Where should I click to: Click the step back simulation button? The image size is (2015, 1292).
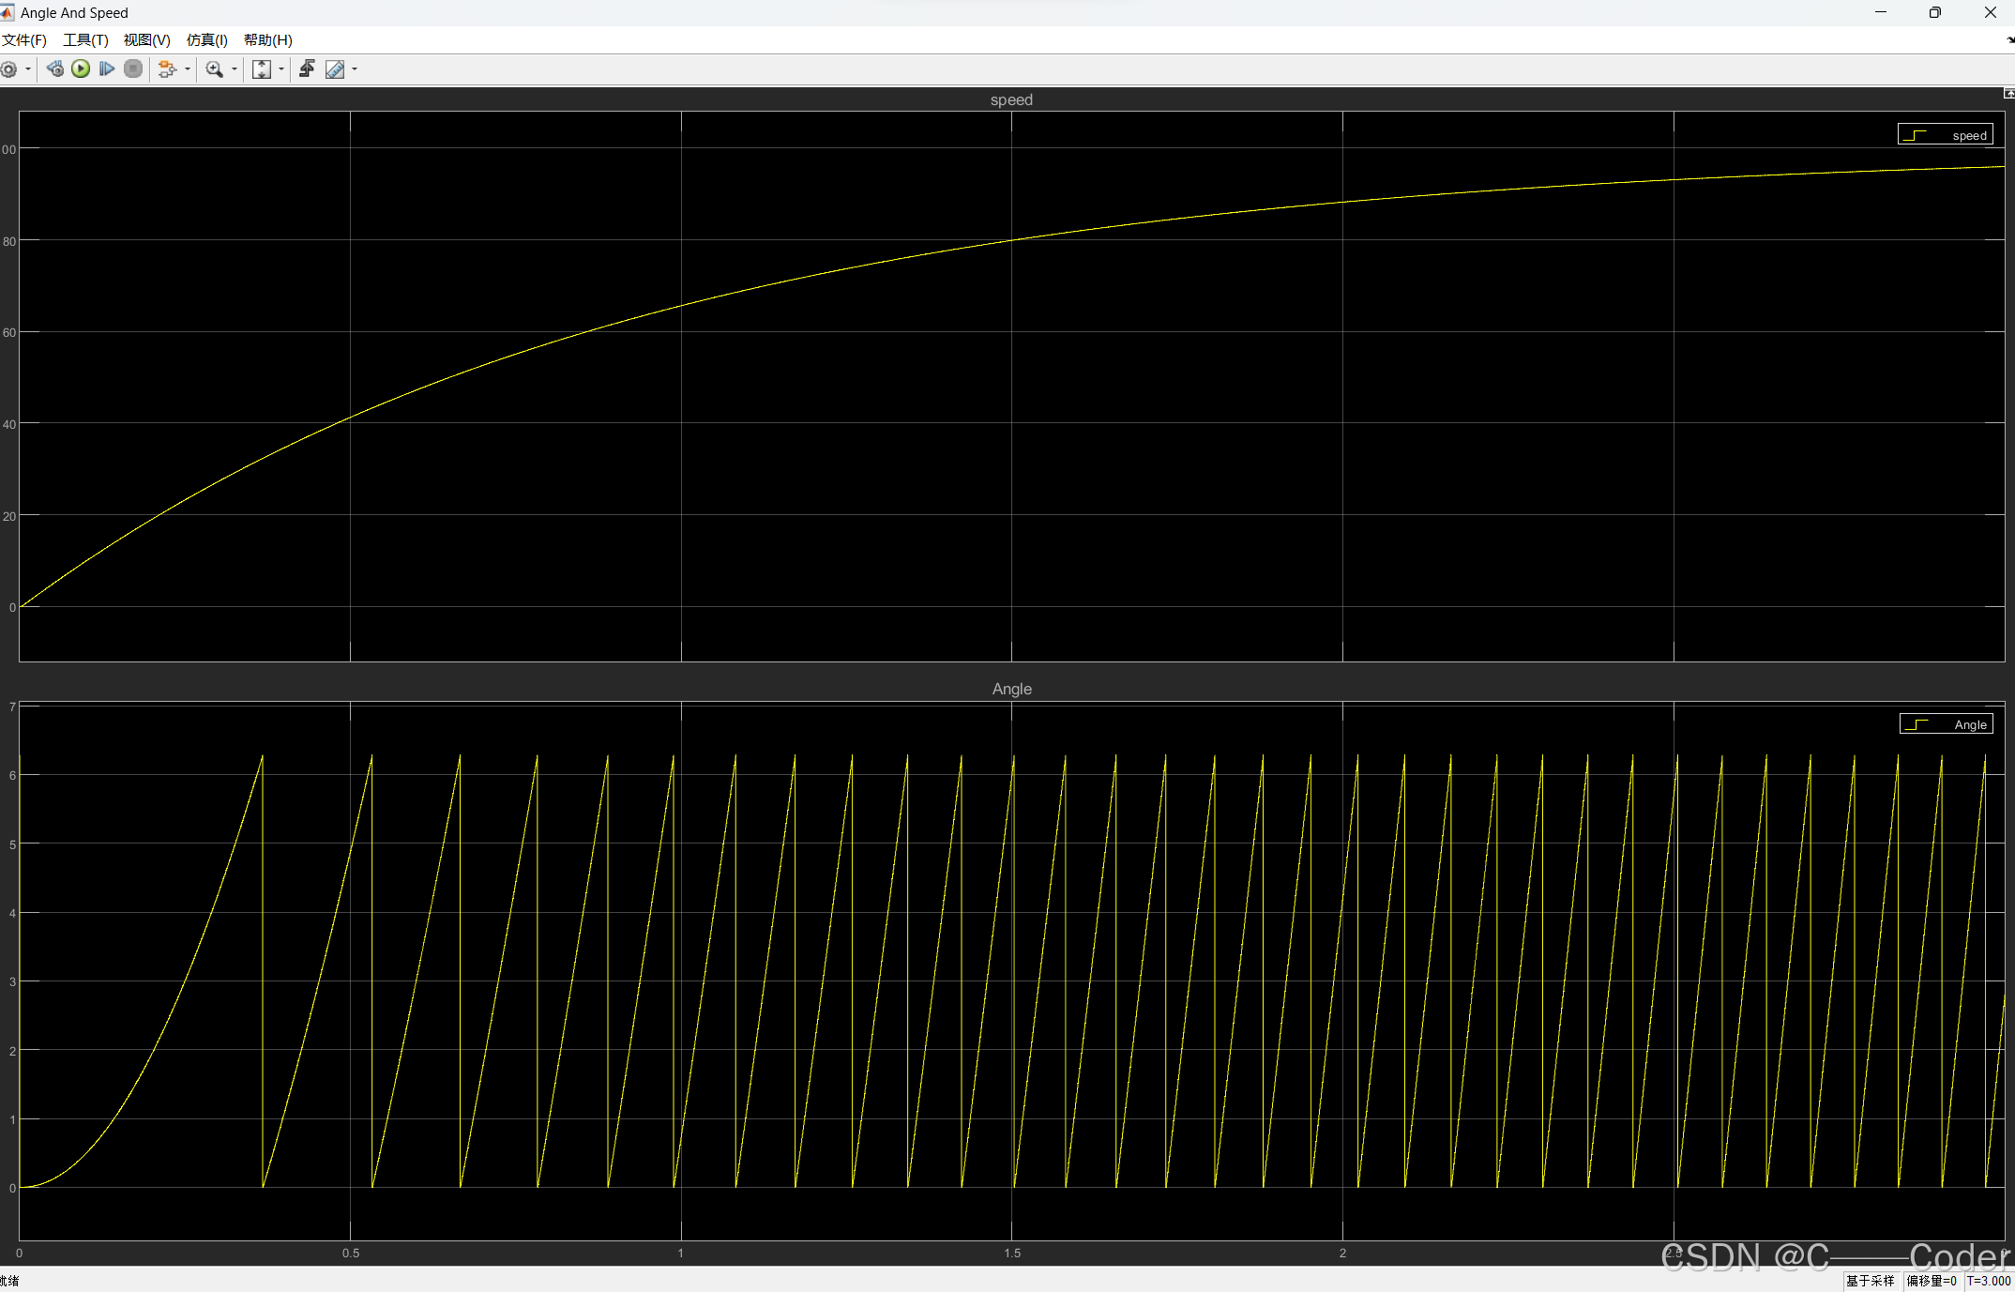55,69
